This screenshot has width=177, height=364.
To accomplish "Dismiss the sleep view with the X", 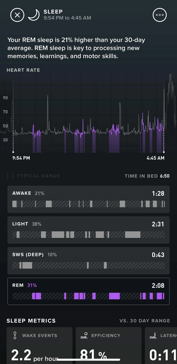I will coord(17,15).
